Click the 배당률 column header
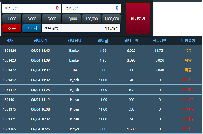The width and height of the screenshot is (203, 134). click(103, 41)
